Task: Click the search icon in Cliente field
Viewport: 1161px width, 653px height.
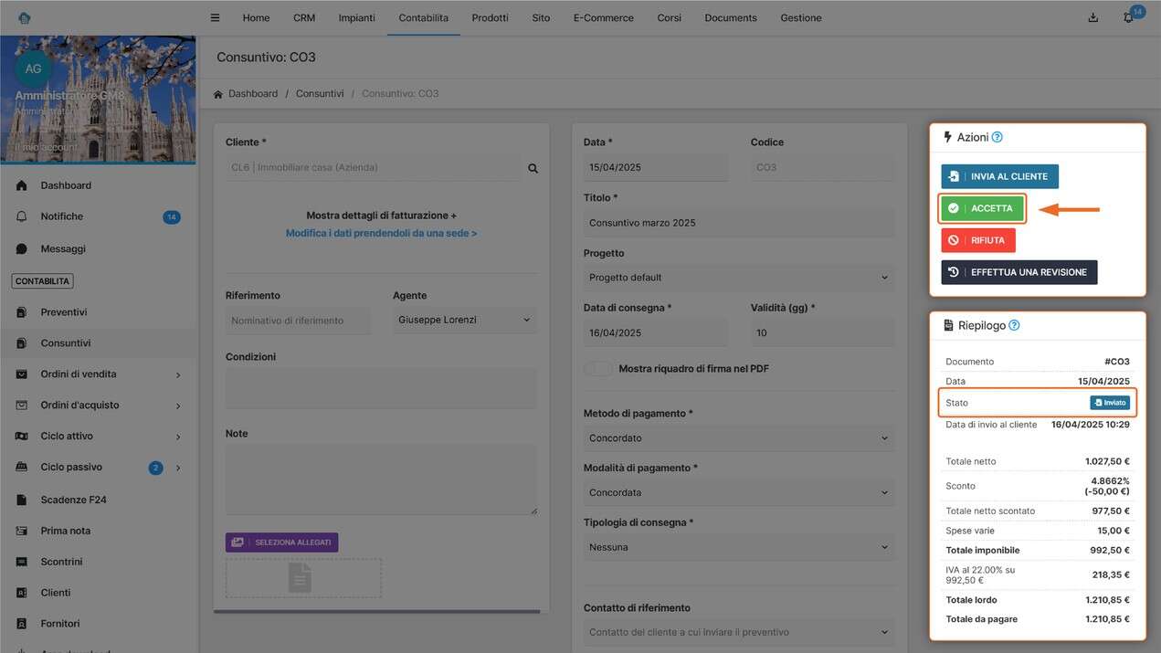Action: (533, 168)
